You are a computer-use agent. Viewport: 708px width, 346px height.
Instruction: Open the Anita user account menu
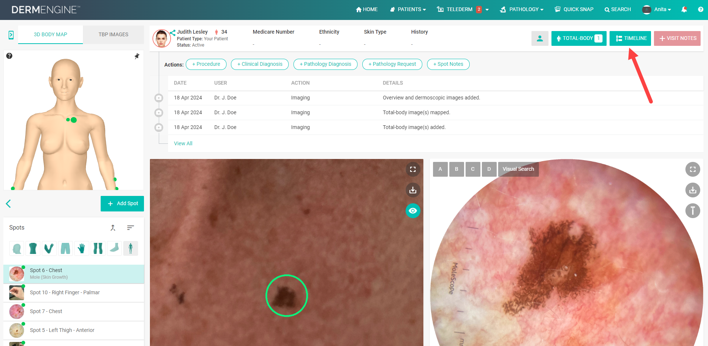657,10
